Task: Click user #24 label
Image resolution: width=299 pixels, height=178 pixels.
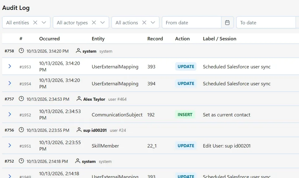Action: point(118,130)
